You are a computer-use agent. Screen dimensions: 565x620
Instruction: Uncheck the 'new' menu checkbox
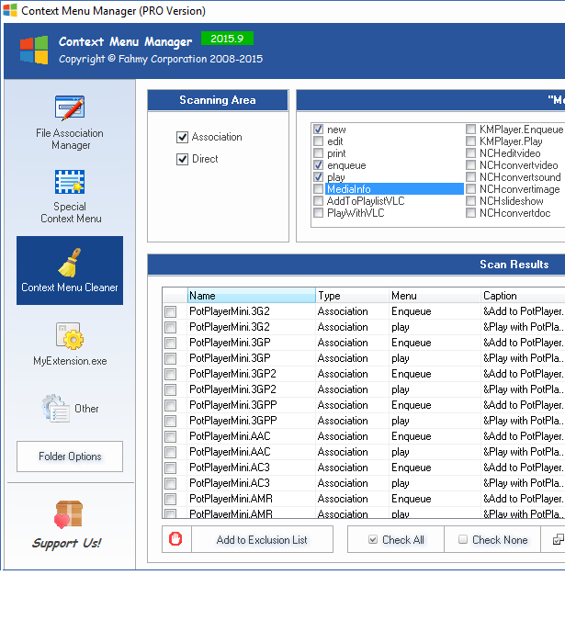pyautogui.click(x=318, y=130)
